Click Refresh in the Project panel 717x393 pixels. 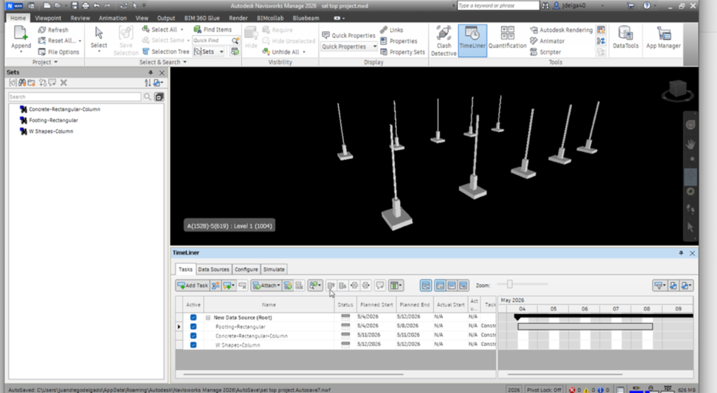coord(53,30)
